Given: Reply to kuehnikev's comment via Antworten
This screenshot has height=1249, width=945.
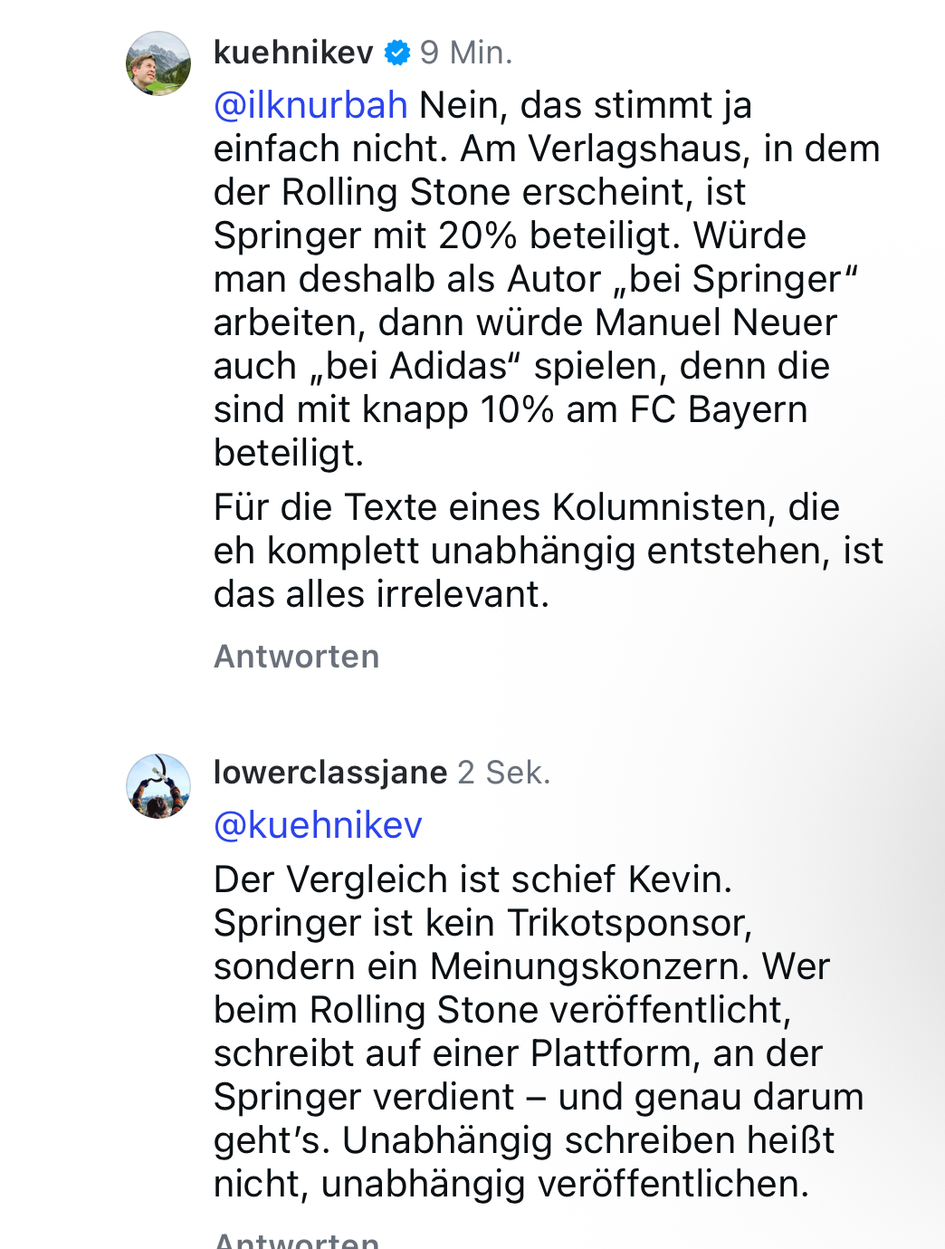Looking at the screenshot, I should point(296,657).
